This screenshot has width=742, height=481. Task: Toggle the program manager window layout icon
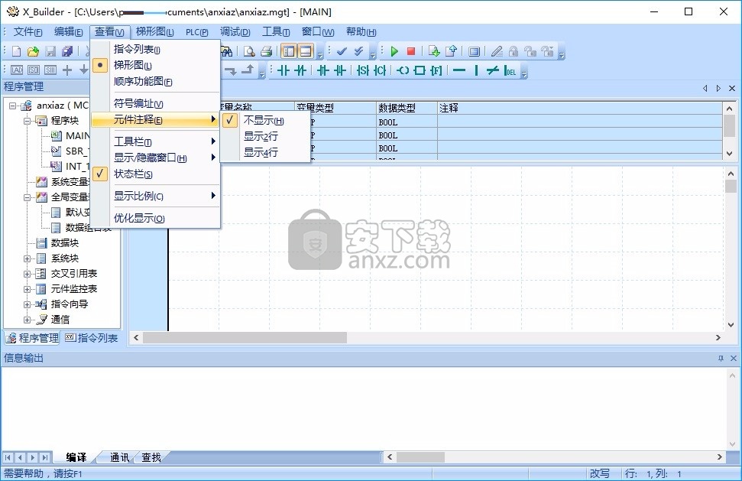click(289, 51)
